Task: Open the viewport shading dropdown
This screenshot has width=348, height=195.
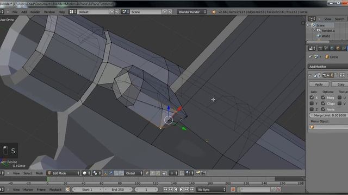Action: pos(86,173)
